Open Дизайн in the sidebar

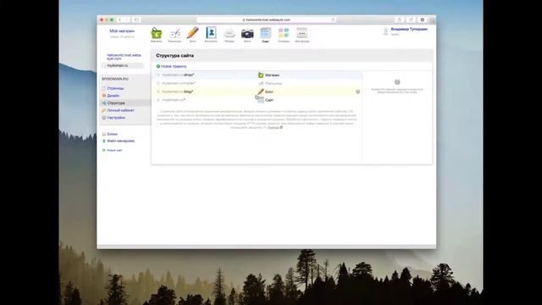coord(113,96)
